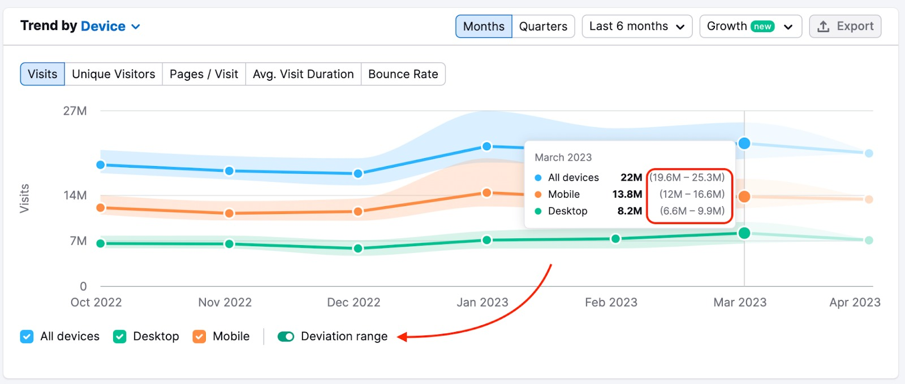Uncheck the Desktop checkbox
905x384 pixels.
[120, 337]
